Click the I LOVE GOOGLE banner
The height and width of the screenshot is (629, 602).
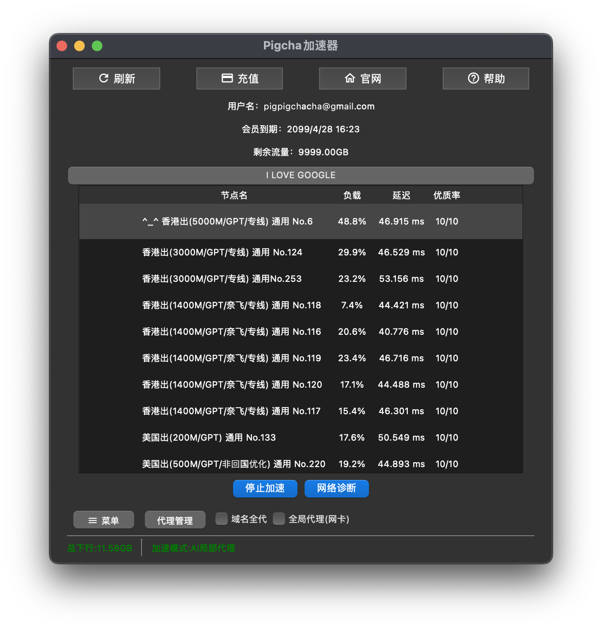point(301,175)
